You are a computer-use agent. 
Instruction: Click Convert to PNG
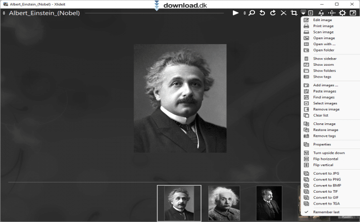tap(327, 179)
